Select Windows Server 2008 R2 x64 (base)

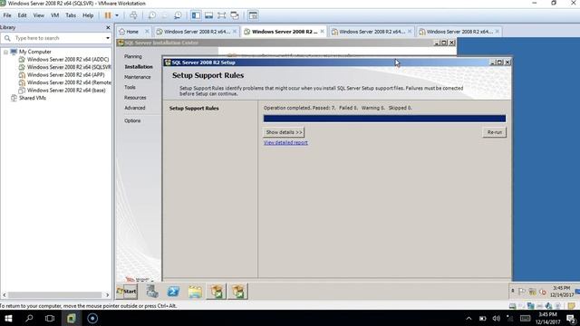[x=66, y=91]
